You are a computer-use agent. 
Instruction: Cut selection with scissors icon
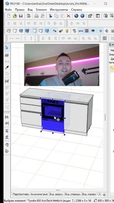(x=50, y=16)
